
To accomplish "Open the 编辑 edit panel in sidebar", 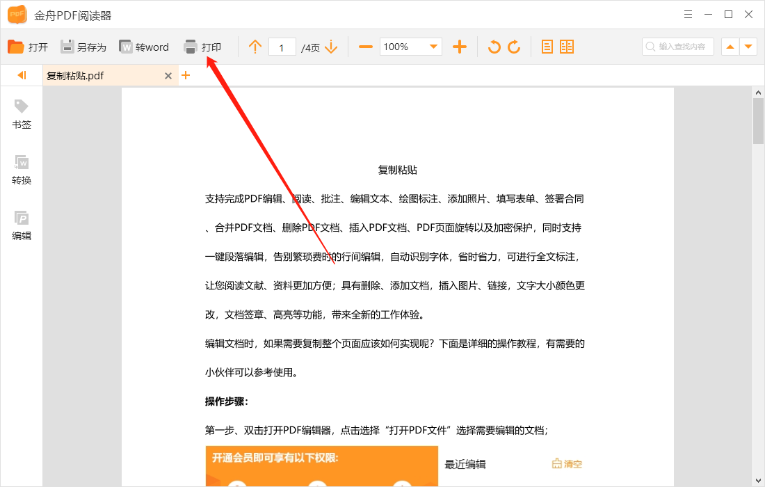I will 21,225.
